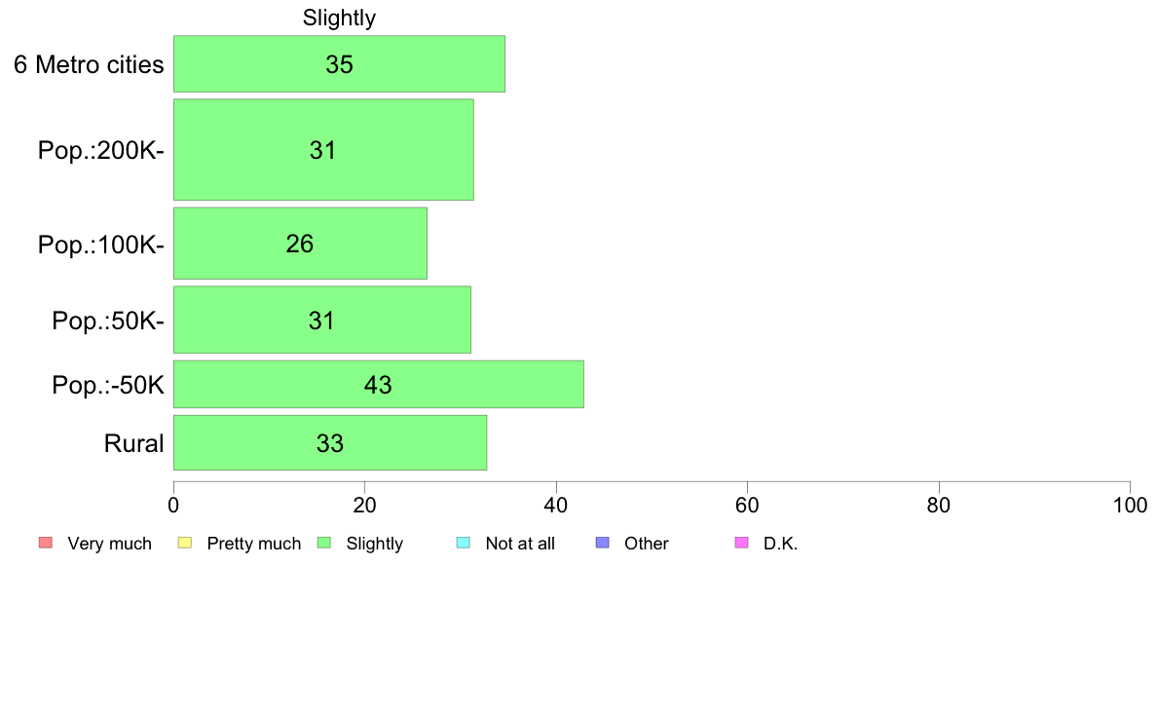Select the Pop.:200K- bar showing 31

coord(323,150)
